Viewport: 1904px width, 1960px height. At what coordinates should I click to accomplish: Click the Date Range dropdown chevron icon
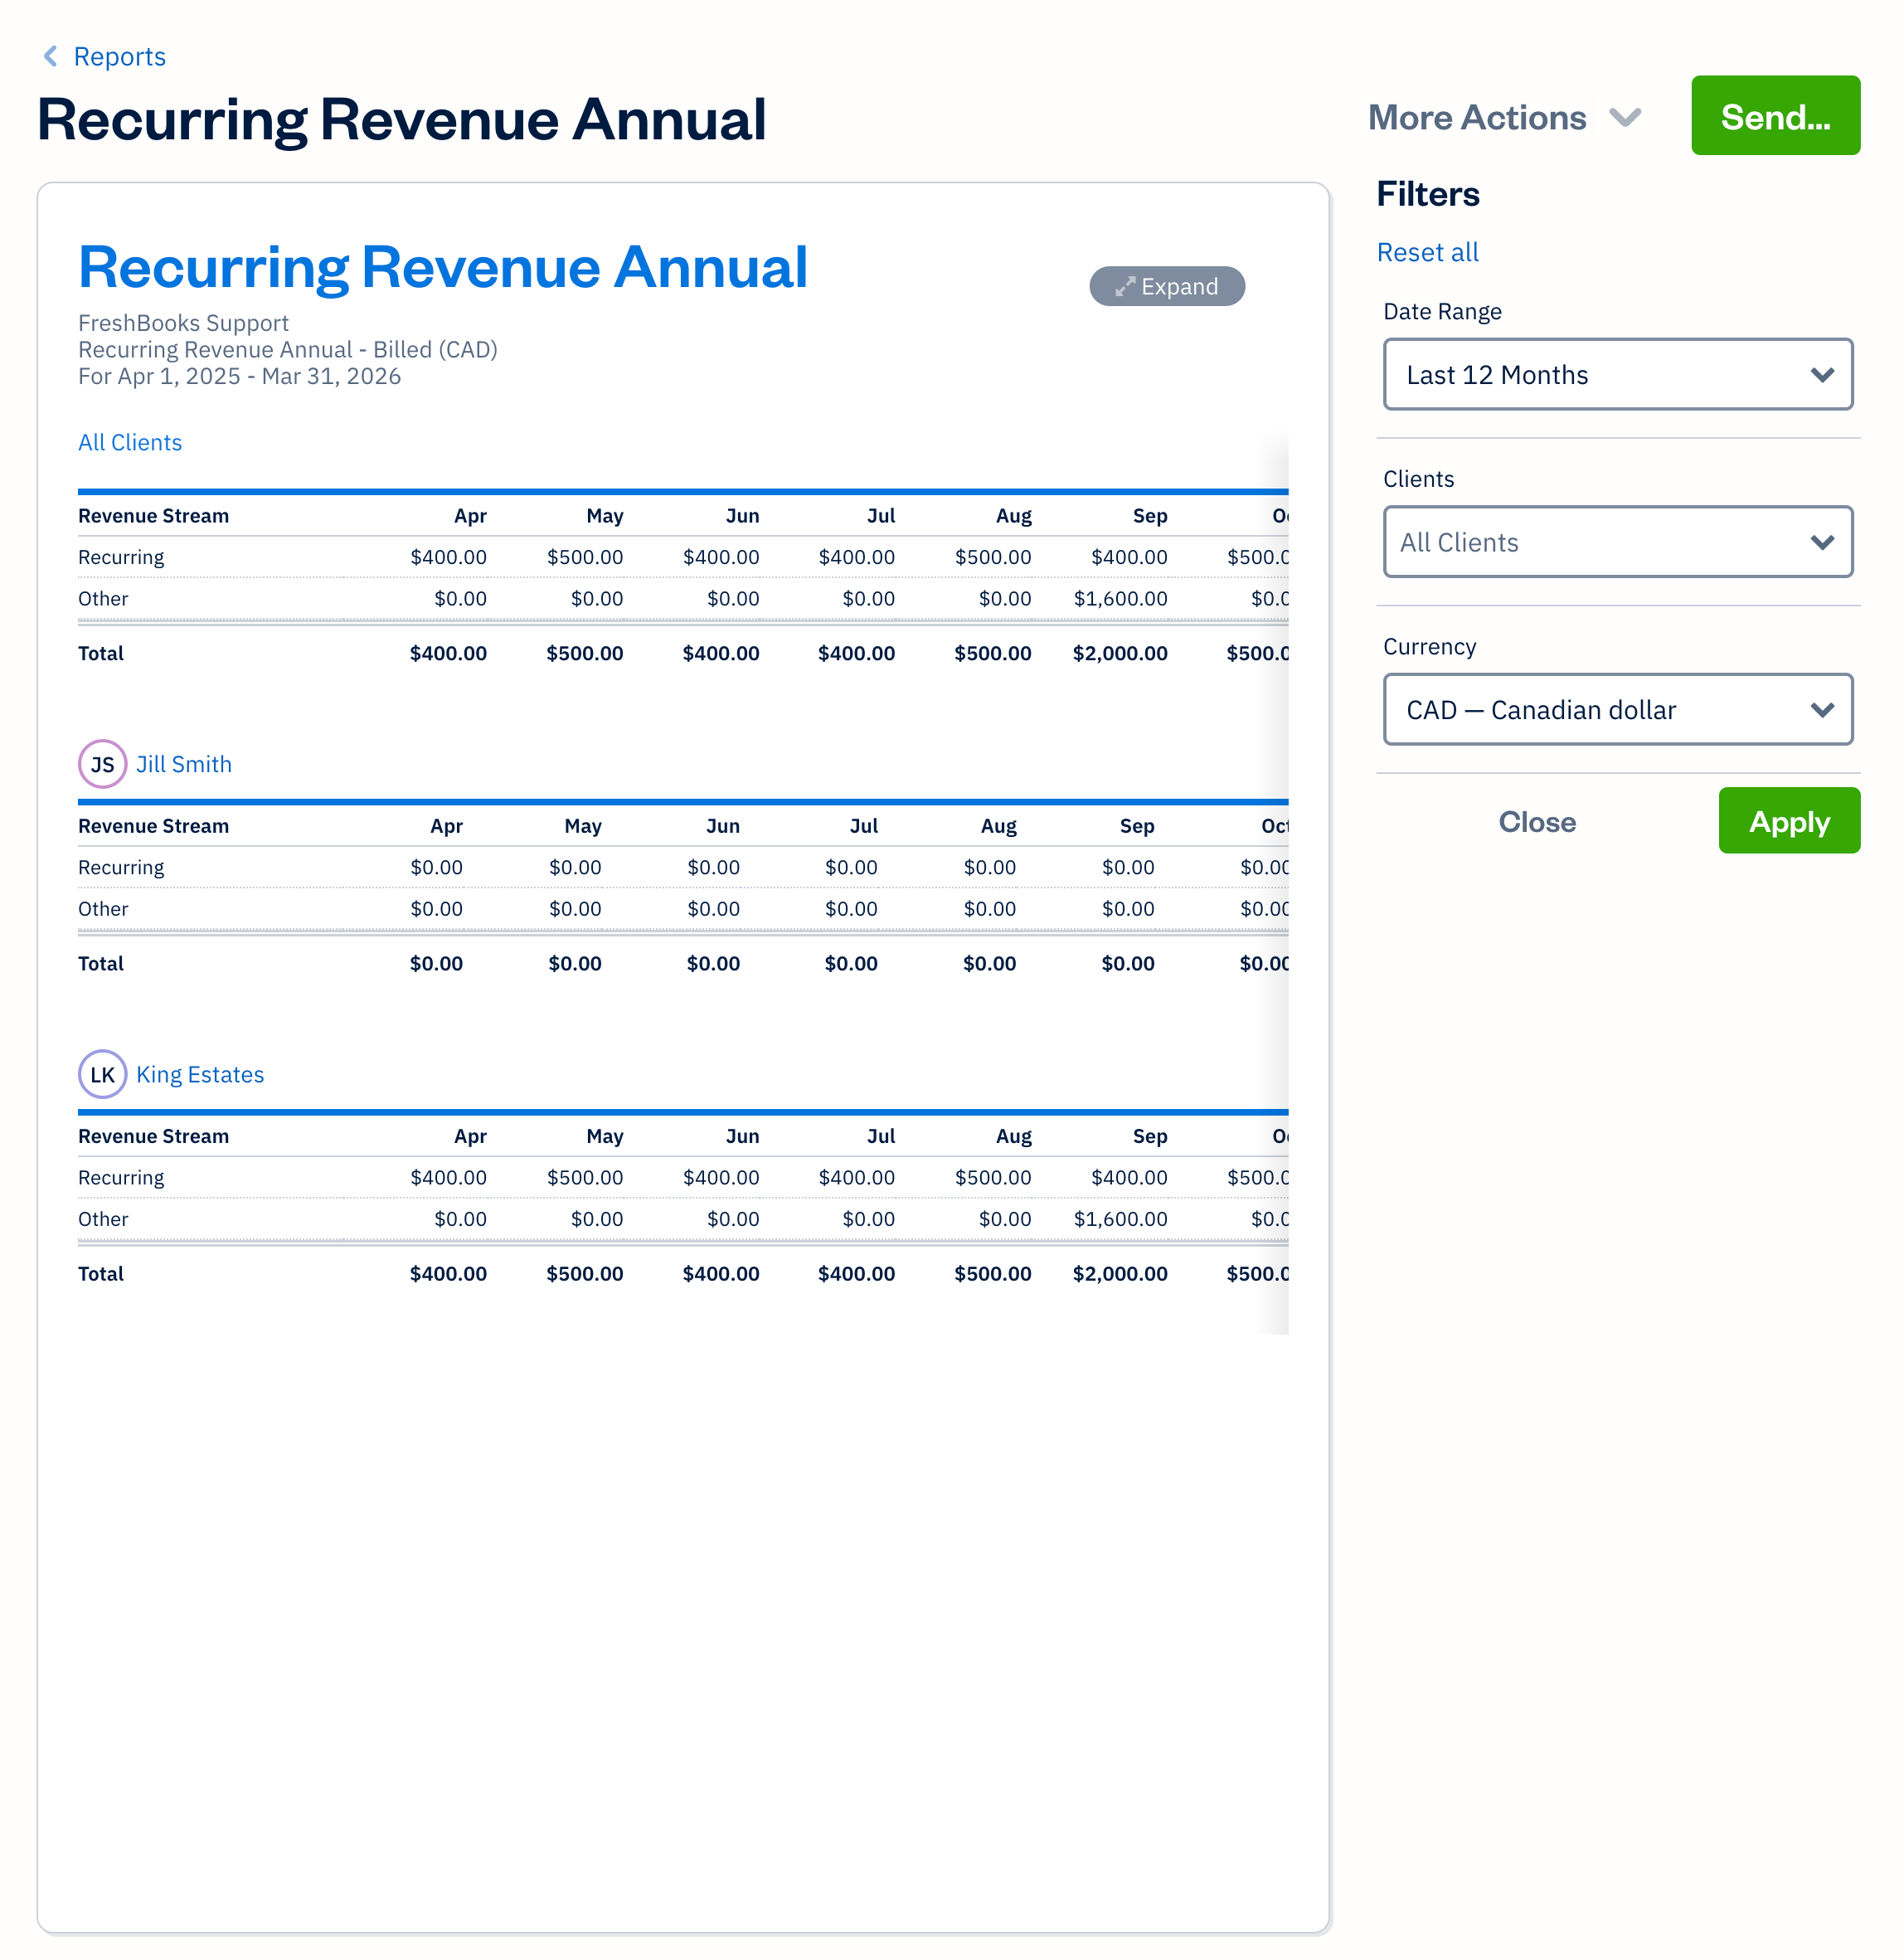(1822, 375)
